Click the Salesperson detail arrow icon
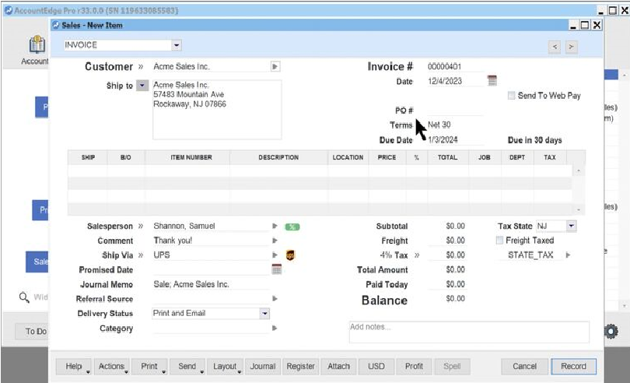Image resolution: width=630 pixels, height=383 pixels. click(141, 226)
